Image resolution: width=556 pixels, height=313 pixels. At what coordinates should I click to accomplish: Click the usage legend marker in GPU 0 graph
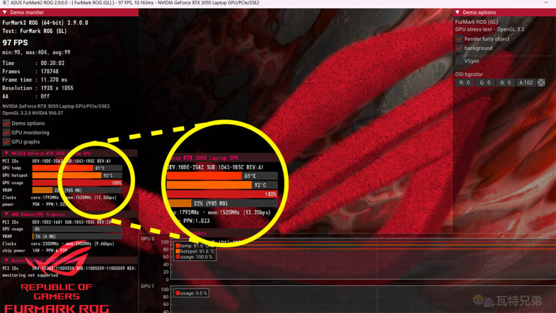pos(178,257)
